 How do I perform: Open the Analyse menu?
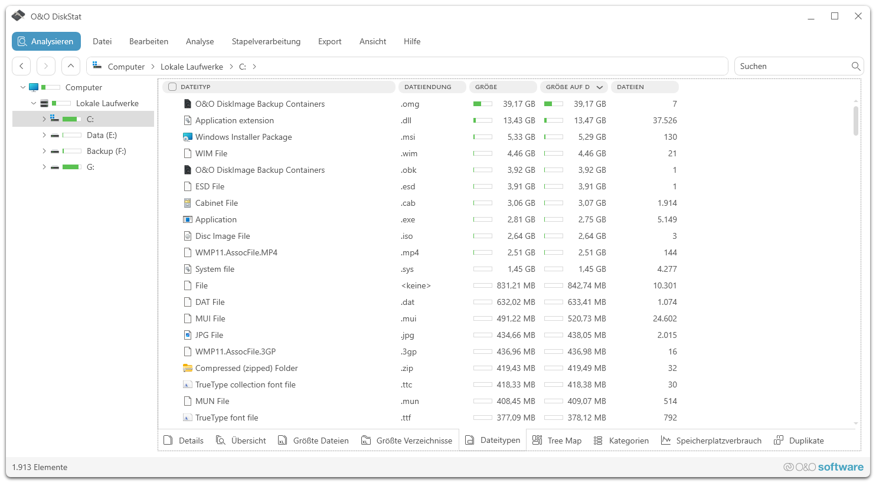200,41
